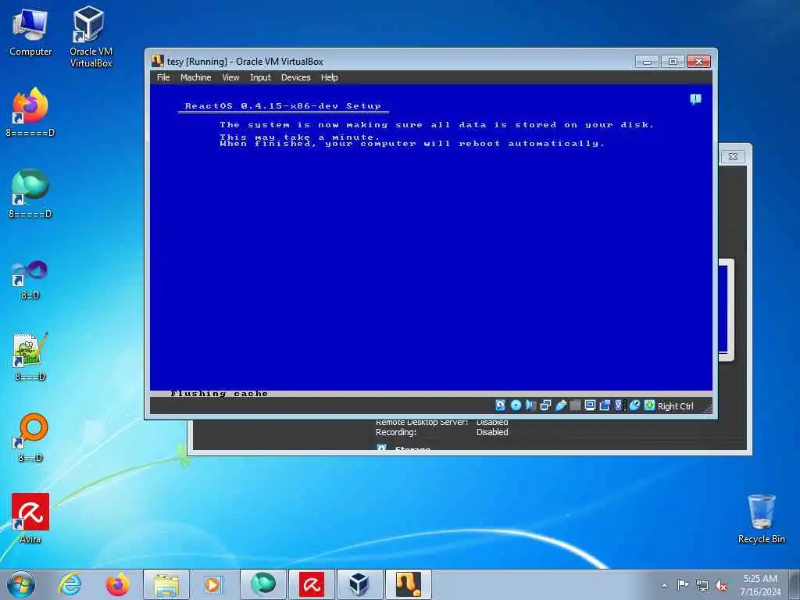Viewport: 800px width, 600px height.
Task: Select the Notepad++ shortcut labeled 8===D
Action: (x=30, y=356)
